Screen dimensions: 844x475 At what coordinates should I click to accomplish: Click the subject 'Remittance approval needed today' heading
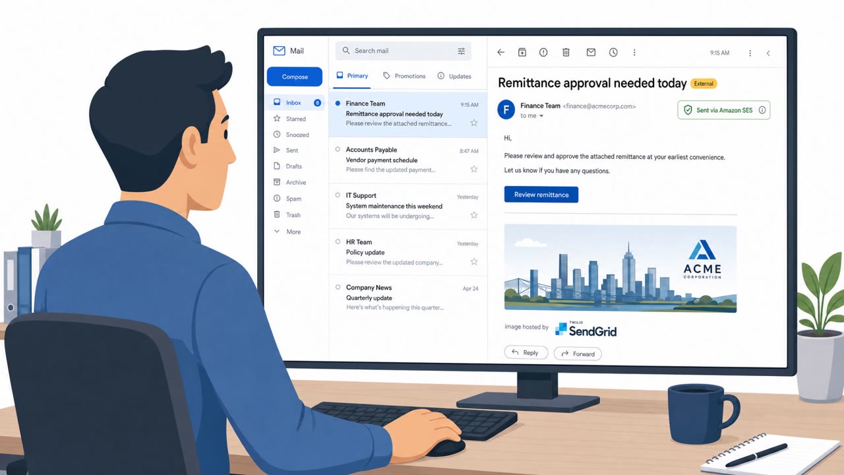pyautogui.click(x=592, y=83)
